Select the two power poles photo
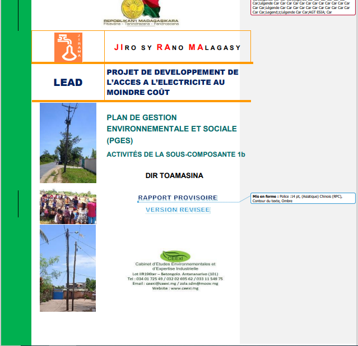The height and width of the screenshot is (346, 358). click(x=68, y=268)
